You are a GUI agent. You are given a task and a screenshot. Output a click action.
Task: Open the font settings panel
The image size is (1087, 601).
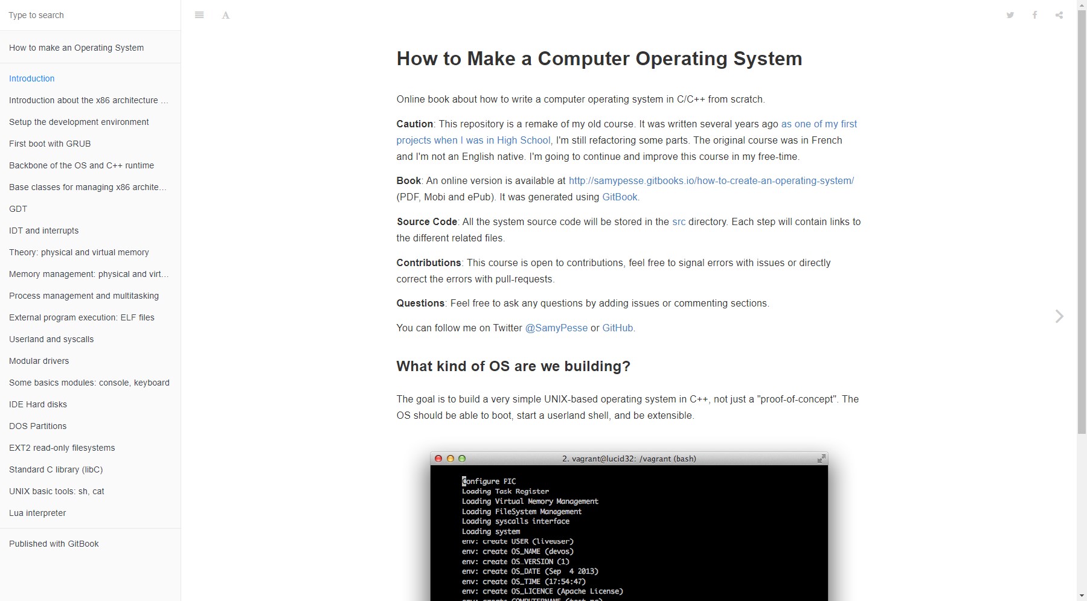point(225,14)
